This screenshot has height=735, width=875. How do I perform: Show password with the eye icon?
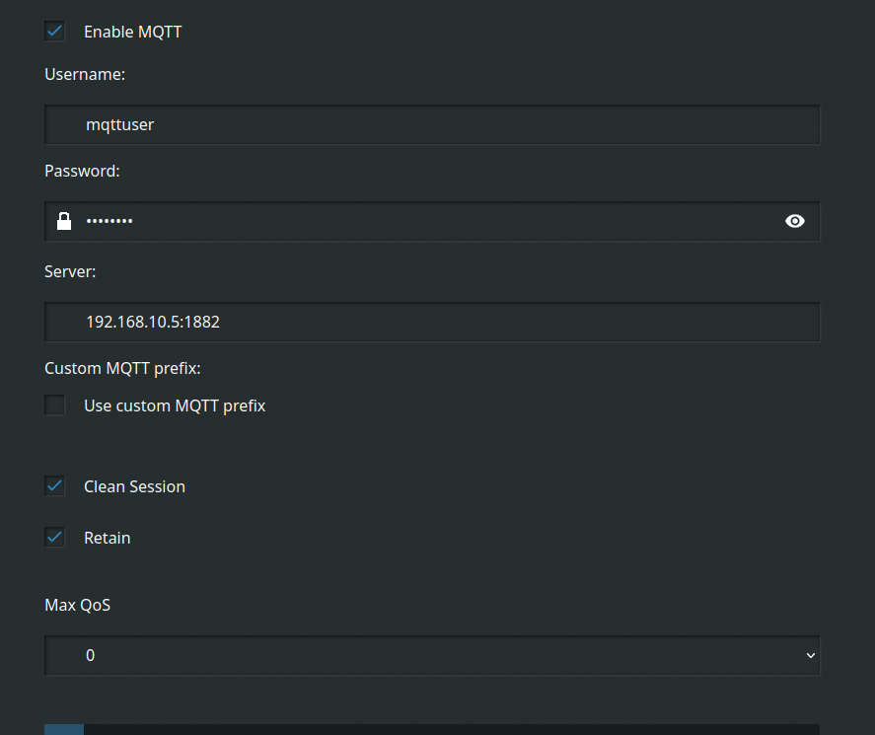(794, 221)
